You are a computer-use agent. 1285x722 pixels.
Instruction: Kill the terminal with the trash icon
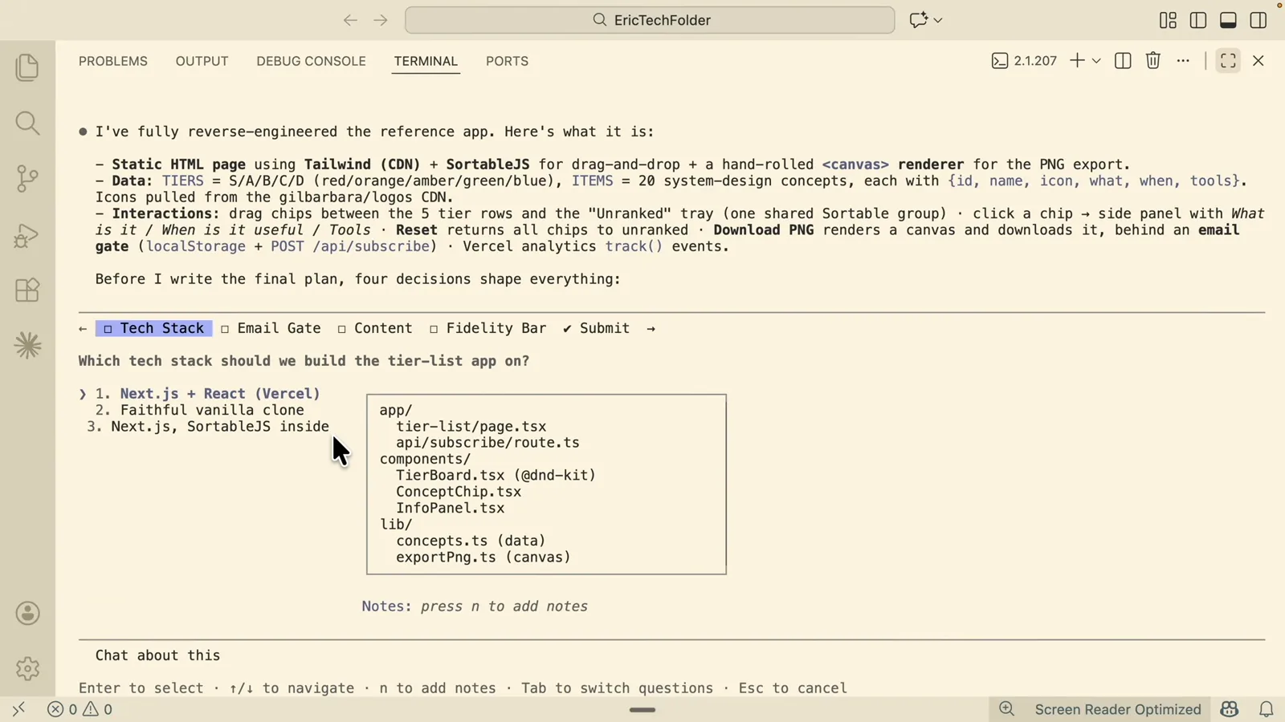(1153, 61)
